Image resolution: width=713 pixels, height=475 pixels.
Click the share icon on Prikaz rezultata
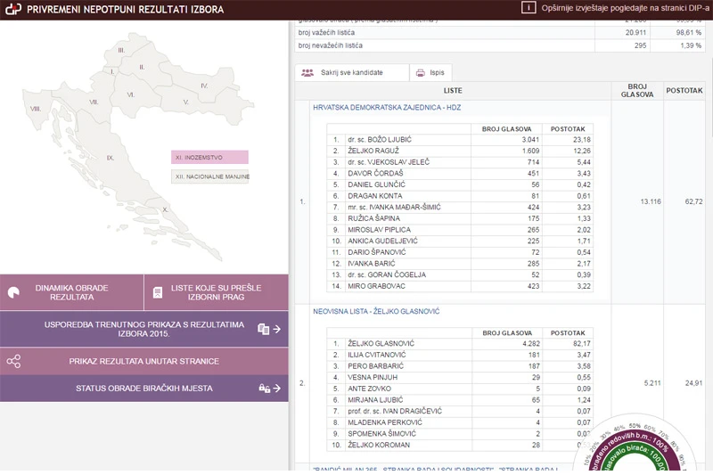(13, 361)
